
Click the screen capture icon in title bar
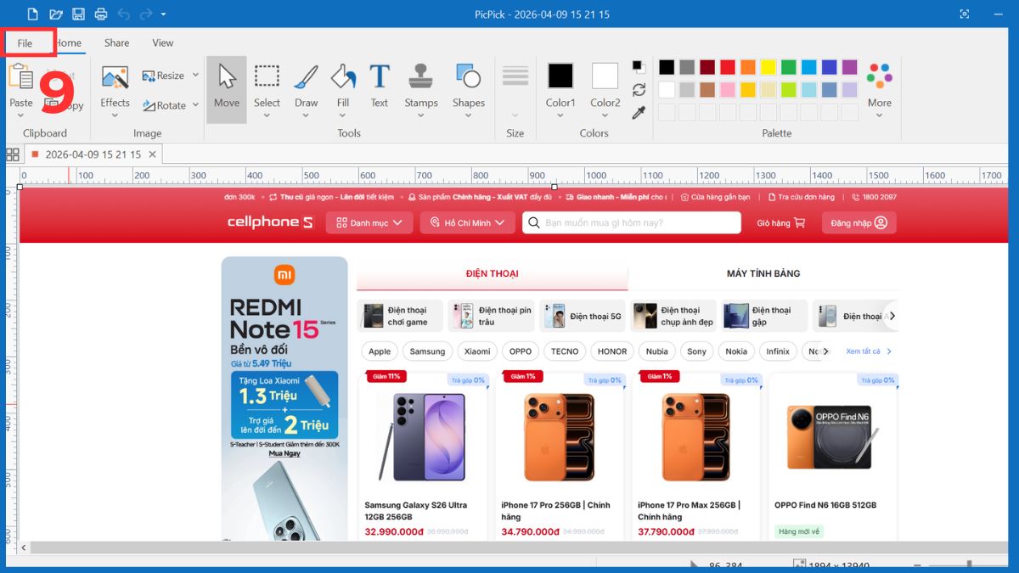[x=965, y=14]
